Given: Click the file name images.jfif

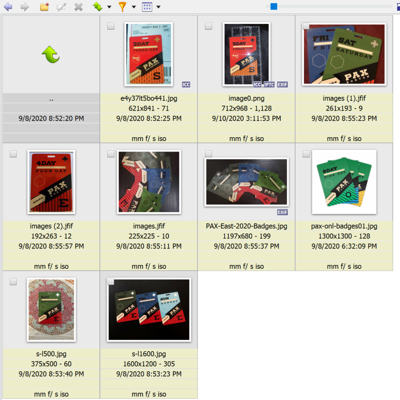Looking at the screenshot, I should click(149, 226).
